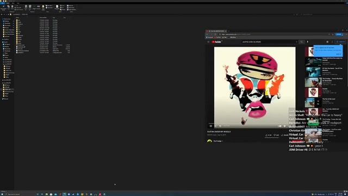The width and height of the screenshot is (348, 196).
Task: Click the YouTube search magnifier button
Action: 301,42
